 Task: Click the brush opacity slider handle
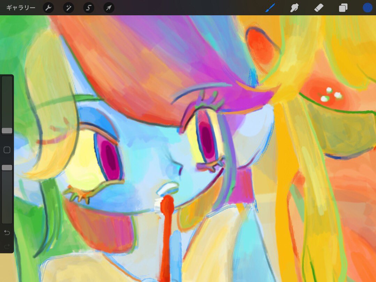[7, 167]
